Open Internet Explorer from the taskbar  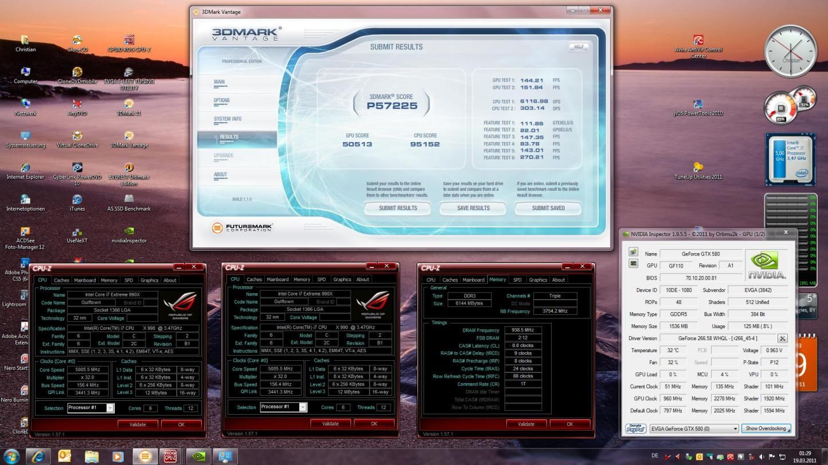38,456
